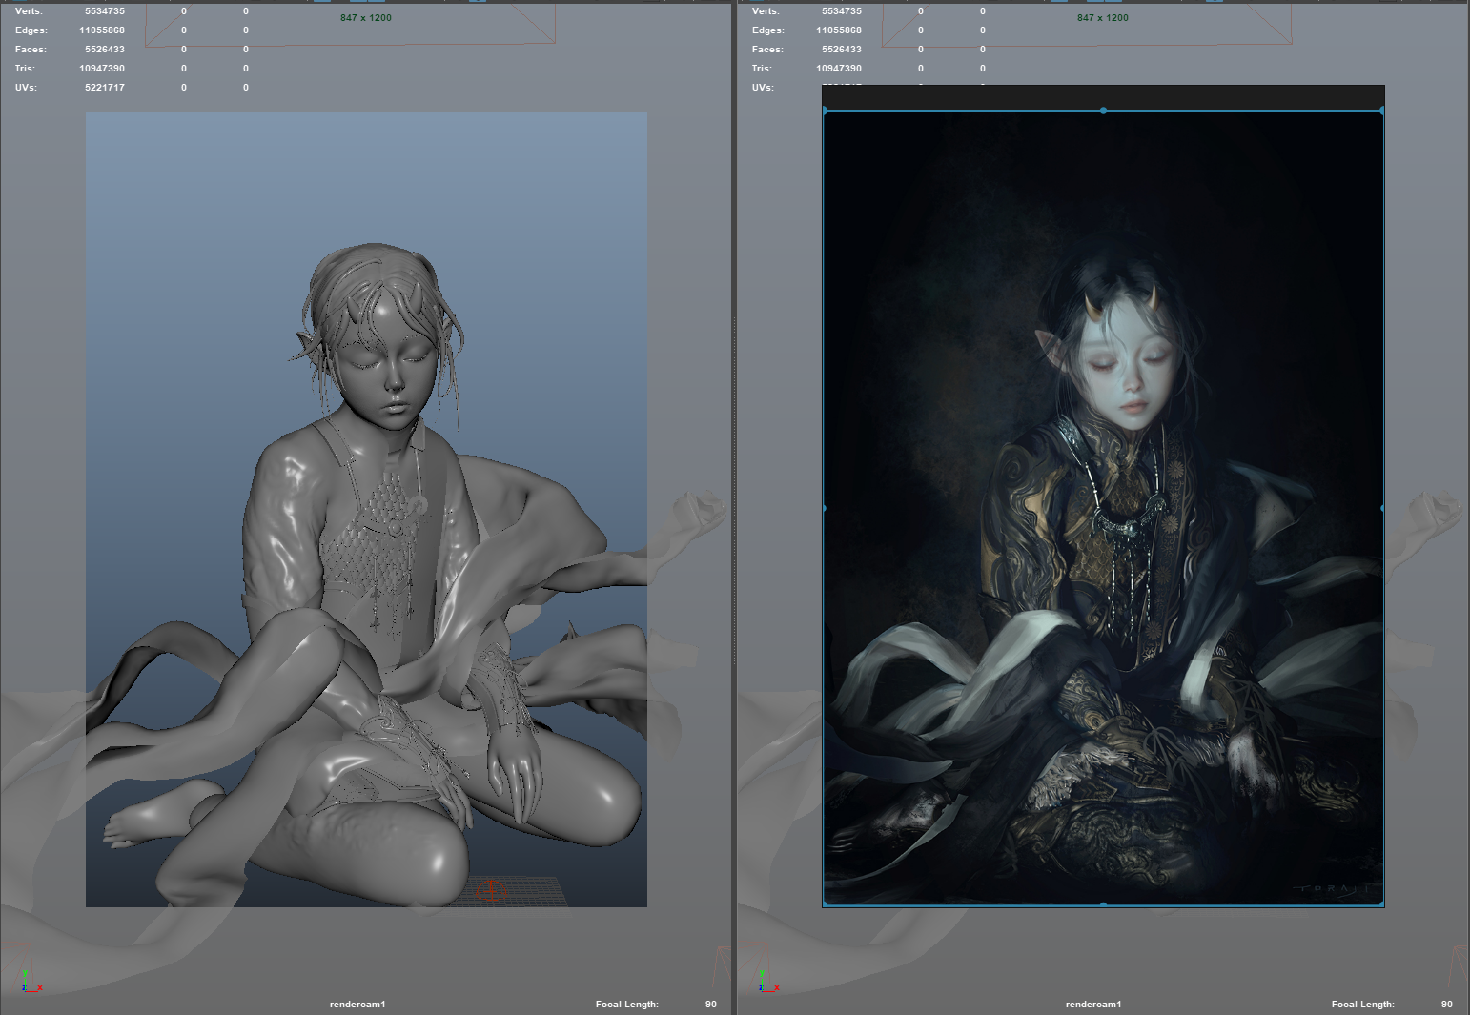
Task: Click 'Focal Length:' label in left viewport
Action: 627,1005
